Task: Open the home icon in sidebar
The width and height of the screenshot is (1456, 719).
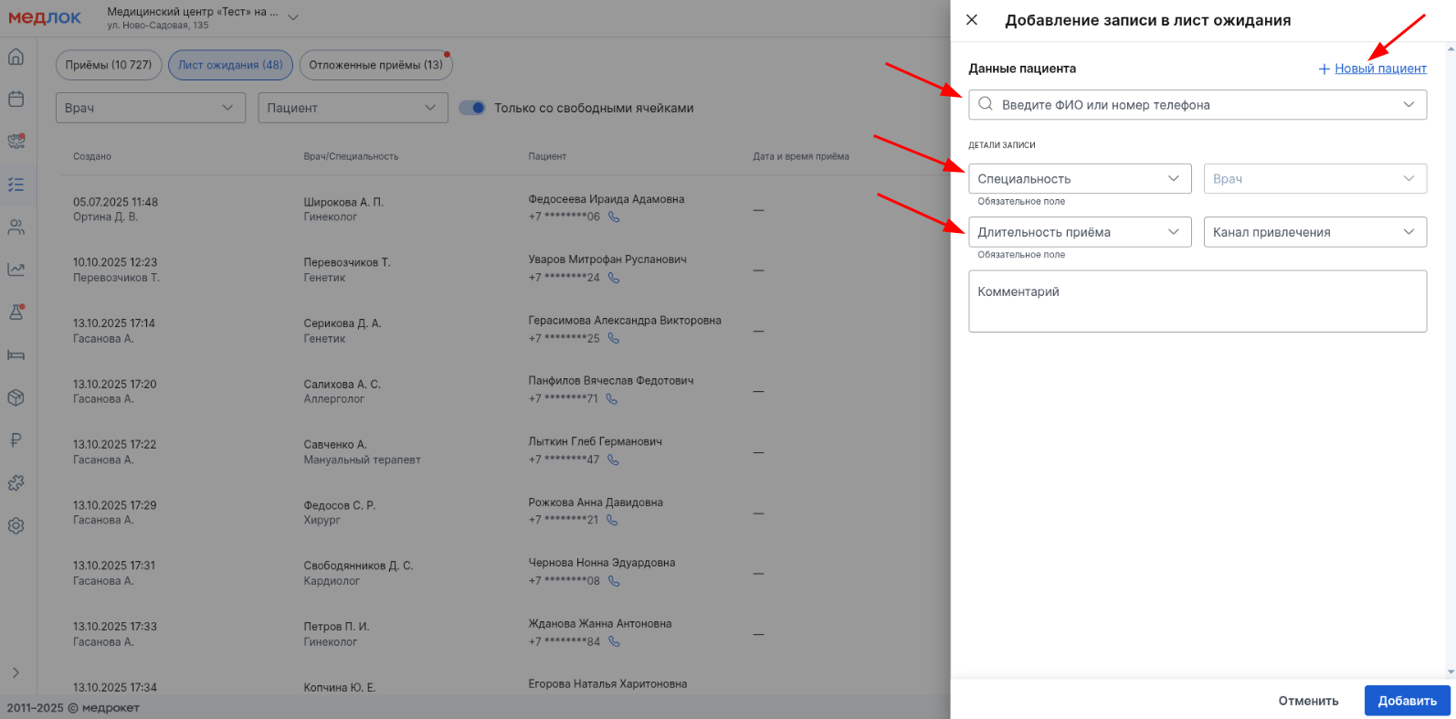Action: pyautogui.click(x=16, y=57)
